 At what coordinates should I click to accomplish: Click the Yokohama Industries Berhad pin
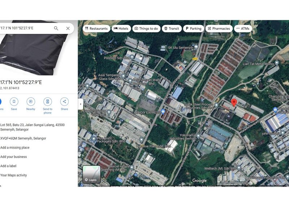pyautogui.click(x=198, y=136)
